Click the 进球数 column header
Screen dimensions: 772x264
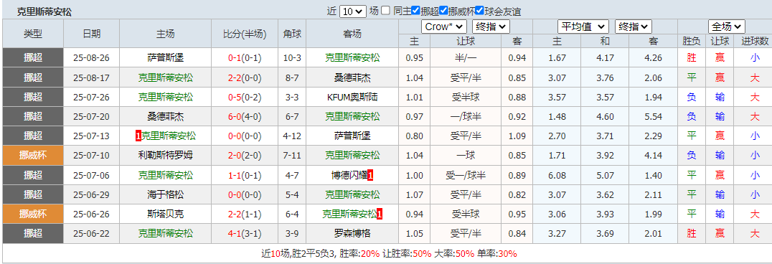(755, 42)
